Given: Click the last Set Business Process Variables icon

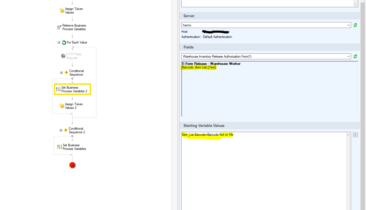Looking at the screenshot, I should pos(59,147).
